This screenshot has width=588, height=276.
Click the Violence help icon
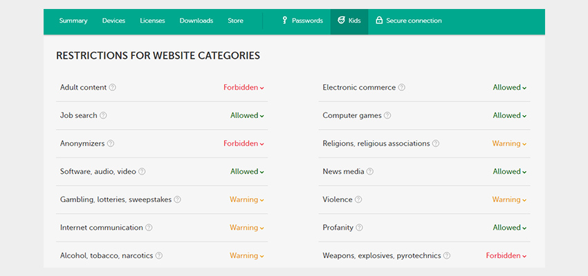point(358,199)
